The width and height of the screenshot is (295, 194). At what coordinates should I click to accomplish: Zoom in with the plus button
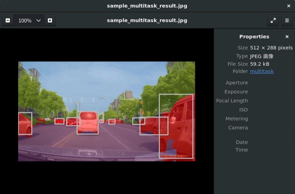tap(50, 21)
